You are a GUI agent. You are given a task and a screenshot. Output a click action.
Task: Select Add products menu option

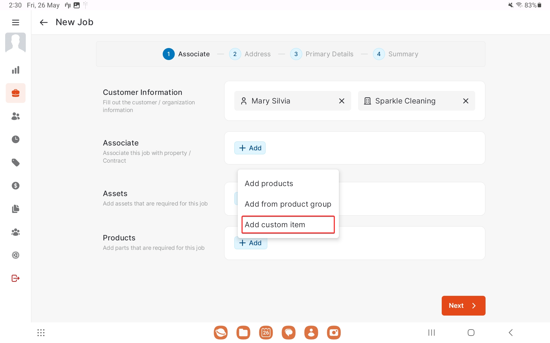pyautogui.click(x=269, y=184)
